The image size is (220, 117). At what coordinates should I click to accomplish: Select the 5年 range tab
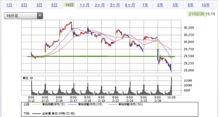191,5
